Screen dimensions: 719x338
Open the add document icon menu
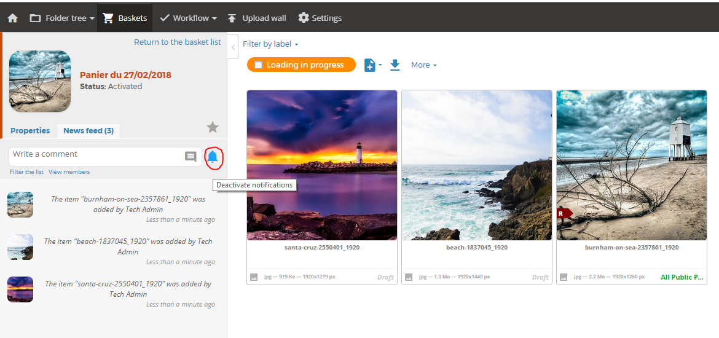pyautogui.click(x=373, y=65)
